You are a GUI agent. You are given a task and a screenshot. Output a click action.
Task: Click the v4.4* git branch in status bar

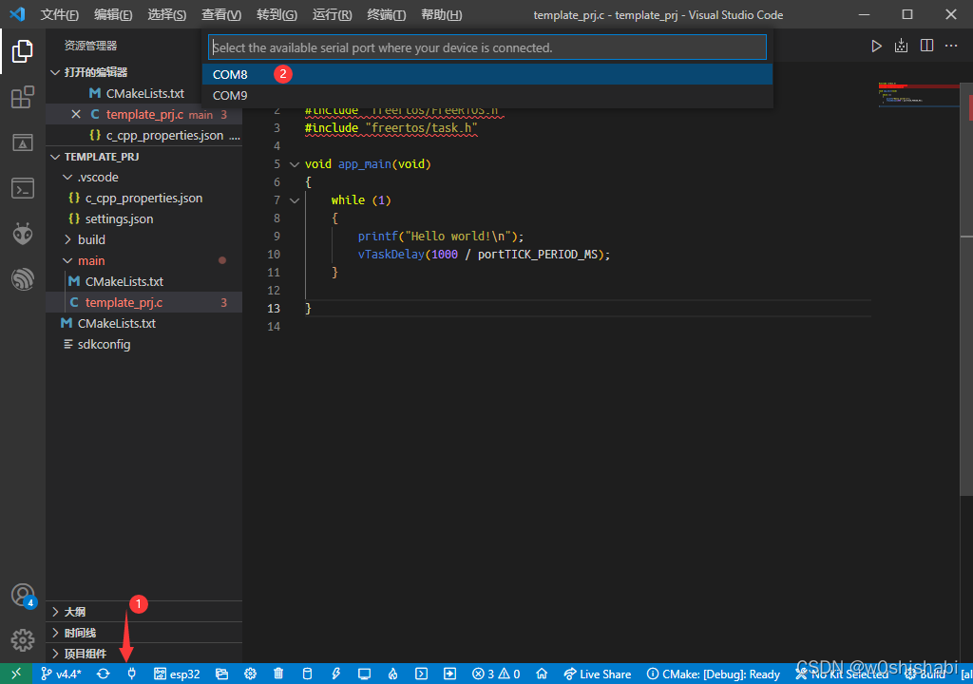click(61, 674)
